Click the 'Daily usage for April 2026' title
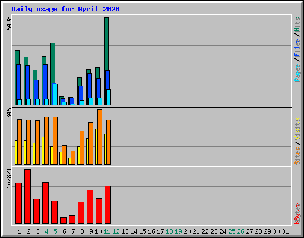Image resolution: width=304 pixels, height=238 pixels. tap(65, 9)
